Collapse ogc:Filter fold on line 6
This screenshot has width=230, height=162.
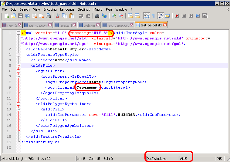click(19, 71)
